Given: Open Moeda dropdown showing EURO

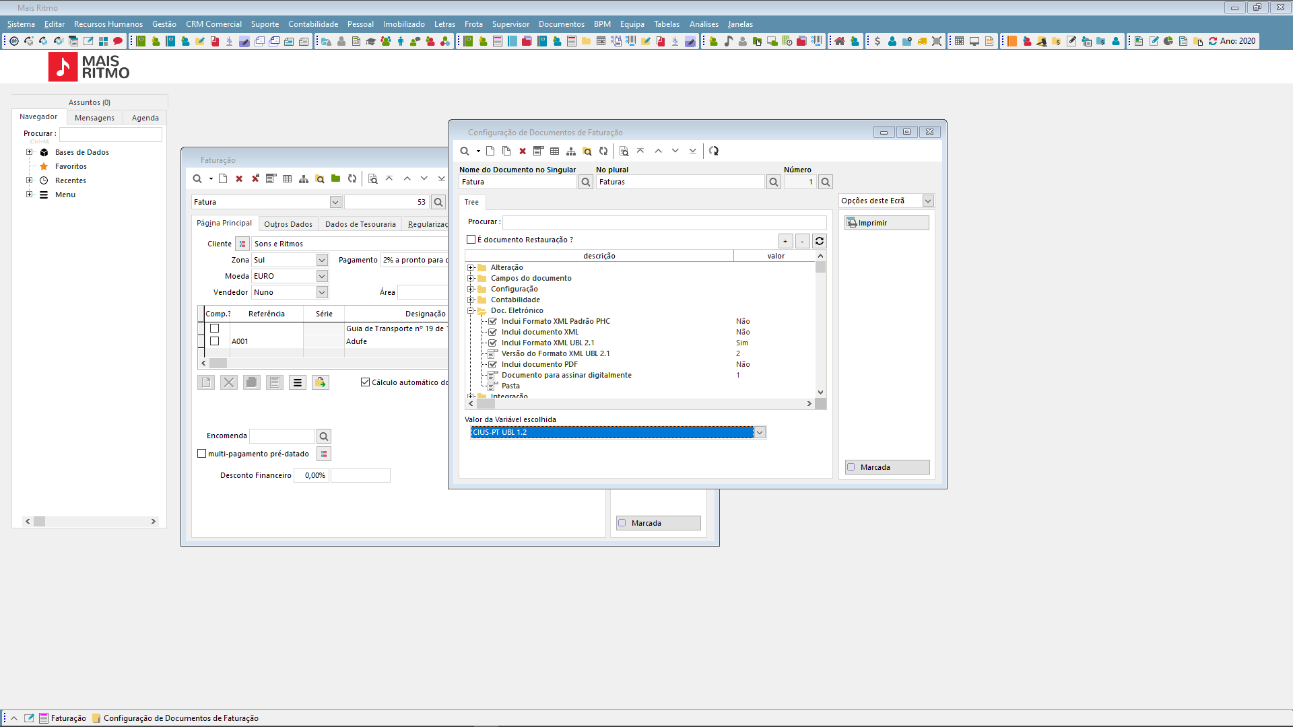Looking at the screenshot, I should [x=322, y=276].
